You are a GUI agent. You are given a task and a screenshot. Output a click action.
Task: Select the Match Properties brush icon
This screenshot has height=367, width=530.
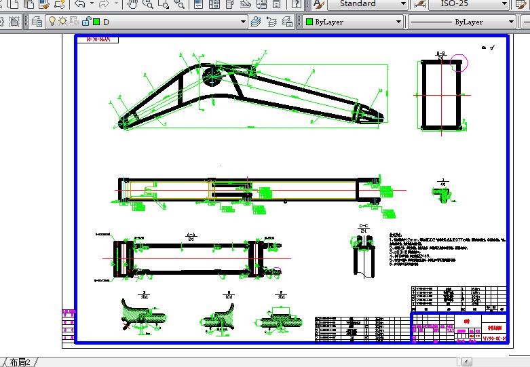44,4
